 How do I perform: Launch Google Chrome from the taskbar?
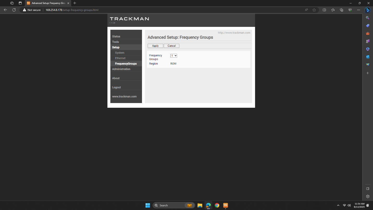tap(217, 205)
